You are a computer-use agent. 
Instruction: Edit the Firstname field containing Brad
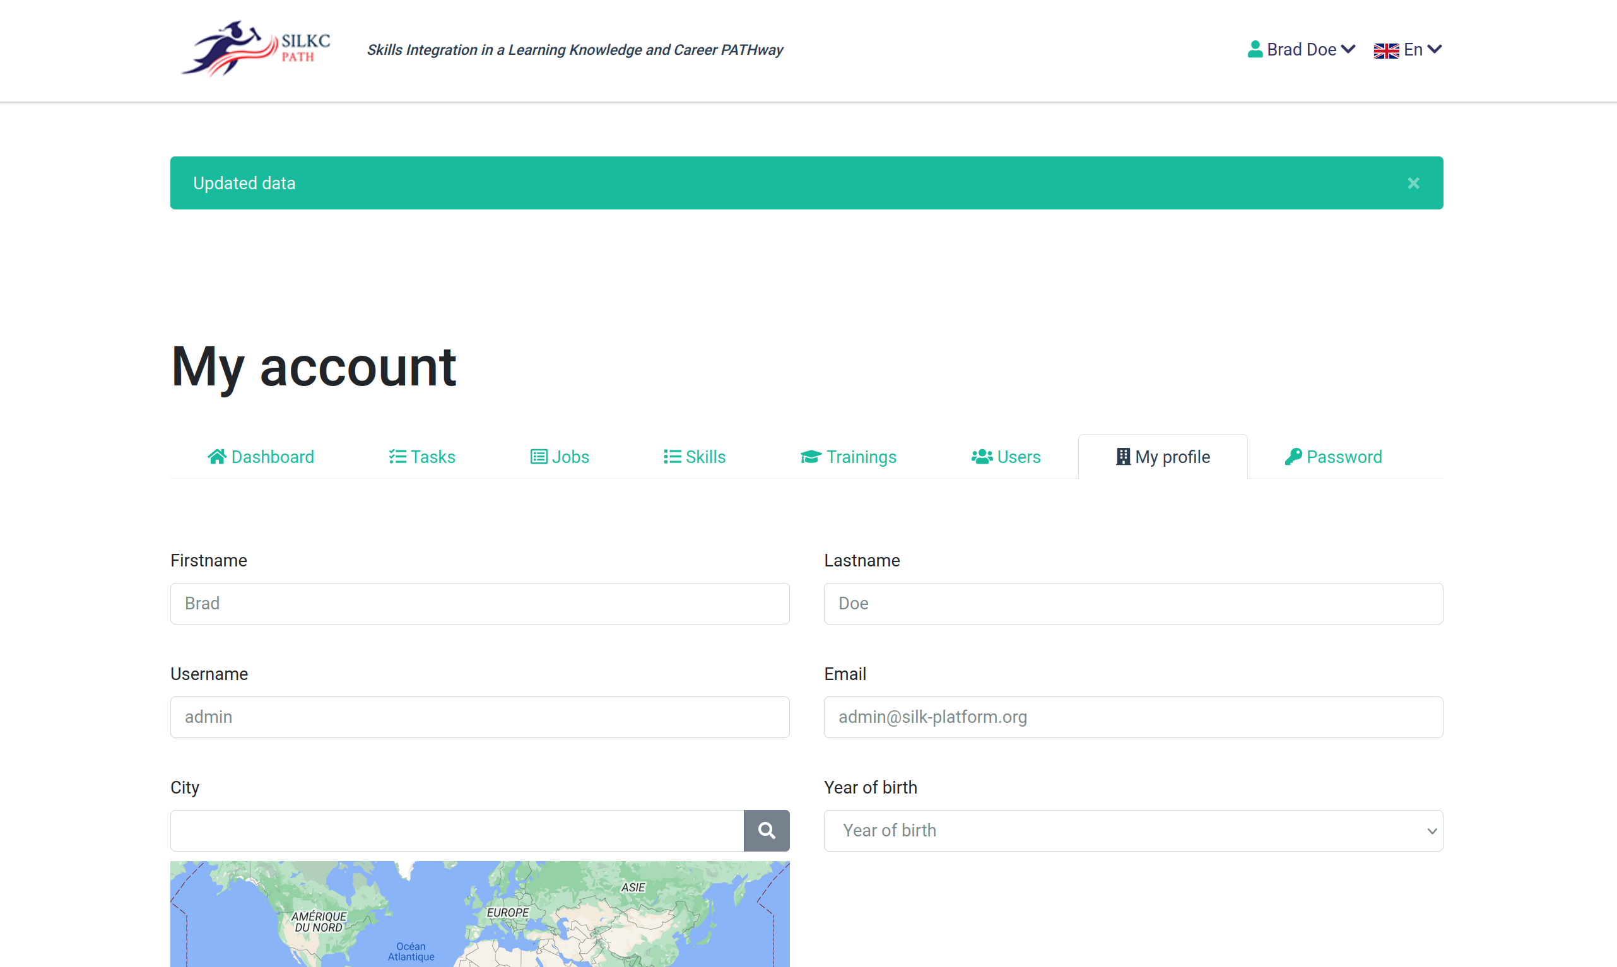click(479, 604)
